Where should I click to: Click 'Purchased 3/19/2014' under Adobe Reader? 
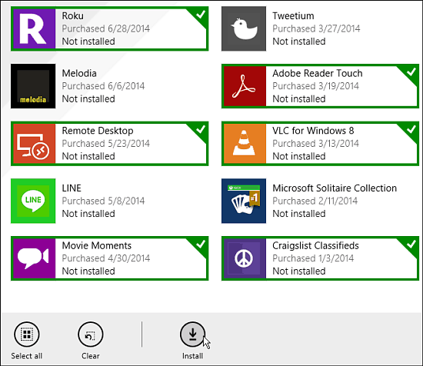coord(315,86)
